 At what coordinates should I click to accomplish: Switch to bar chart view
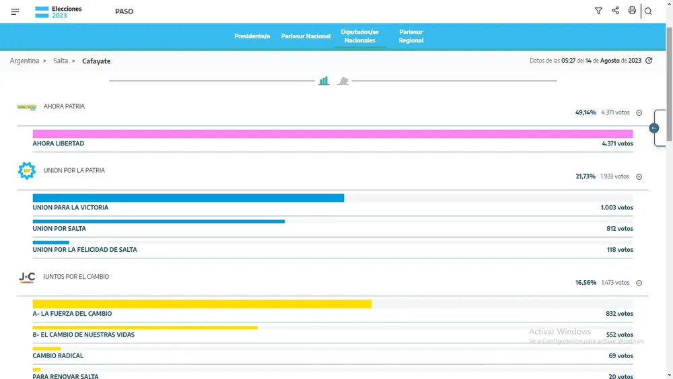324,81
